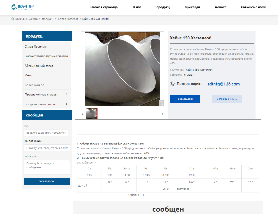278x214 pixels.
Task: Click the home icon in breadcrumb
Action: pos(13,19)
